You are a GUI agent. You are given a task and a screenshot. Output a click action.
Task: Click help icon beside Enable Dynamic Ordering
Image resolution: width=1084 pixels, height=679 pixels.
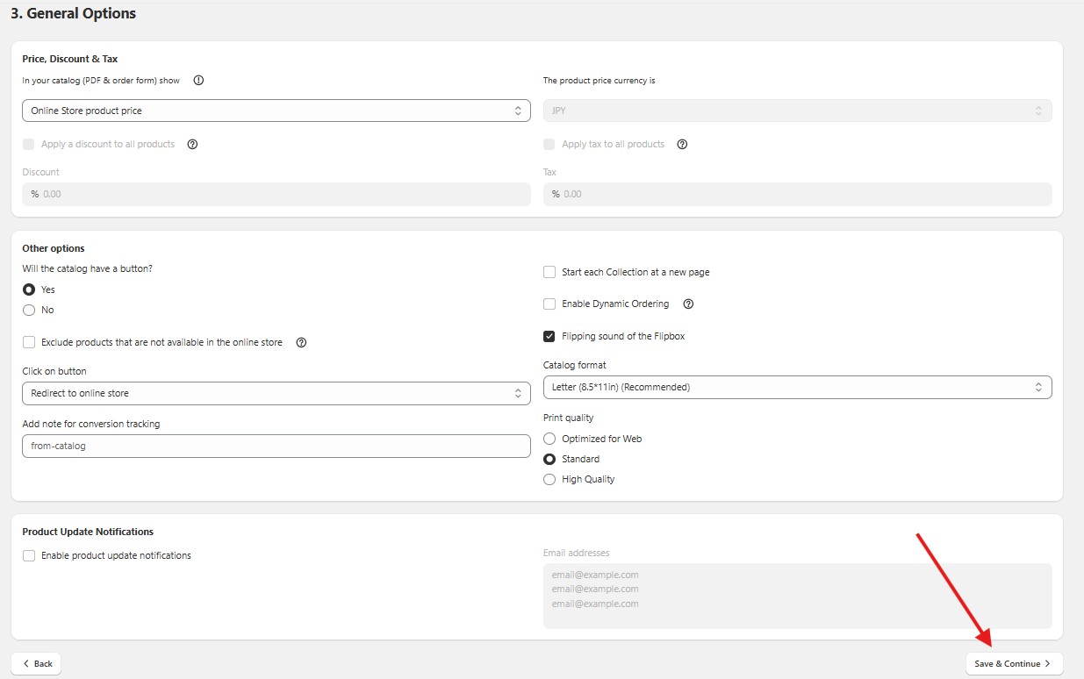point(689,304)
